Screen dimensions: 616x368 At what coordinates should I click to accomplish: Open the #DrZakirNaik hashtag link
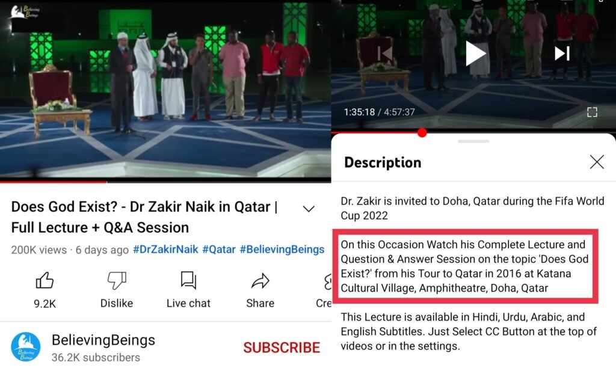pos(165,250)
